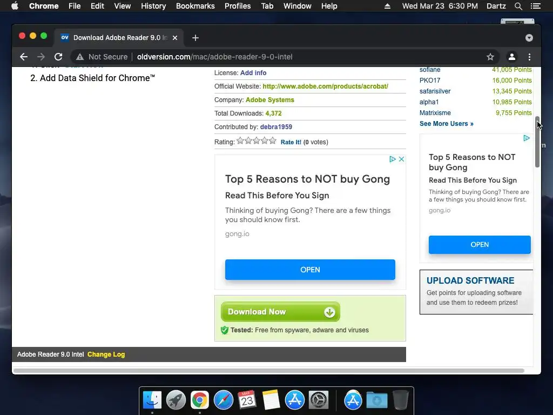Image resolution: width=553 pixels, height=415 pixels.
Task: Click the browser forward arrow
Action: pyautogui.click(x=41, y=57)
